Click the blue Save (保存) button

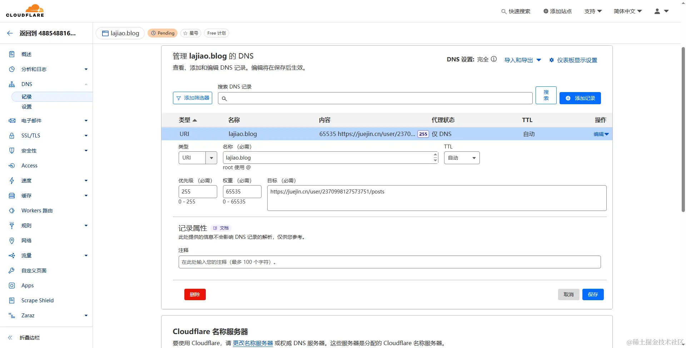click(x=593, y=294)
